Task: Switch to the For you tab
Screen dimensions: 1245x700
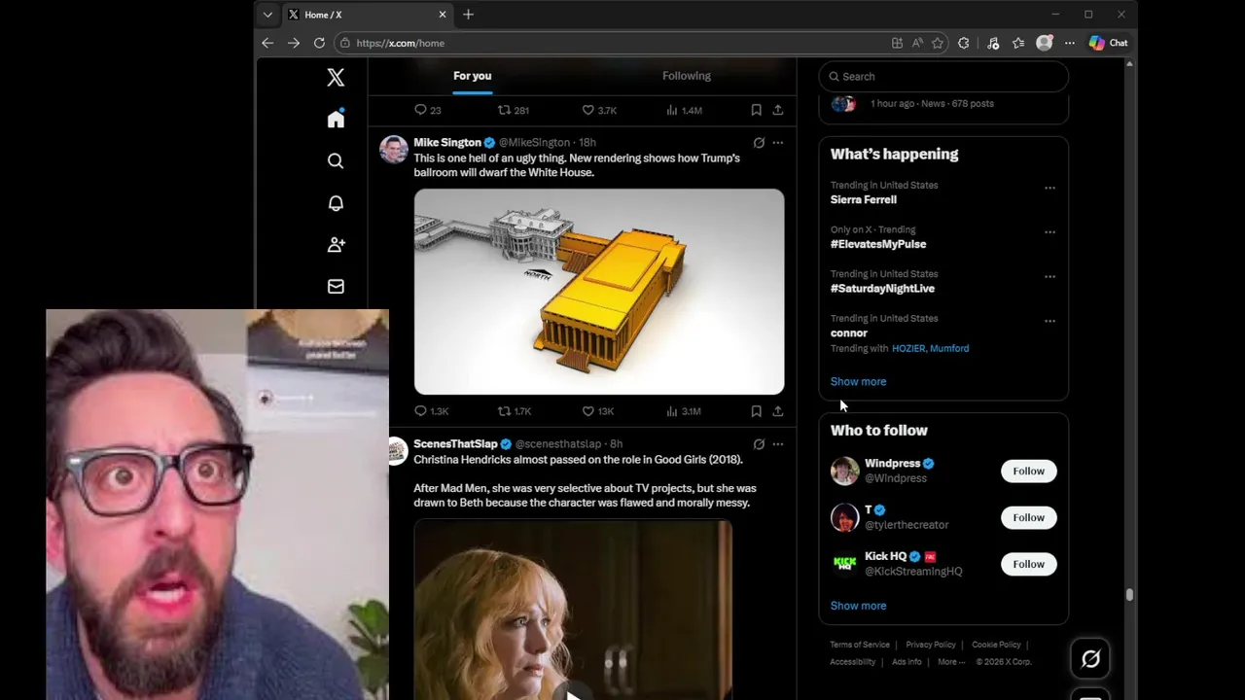Action: point(472,76)
